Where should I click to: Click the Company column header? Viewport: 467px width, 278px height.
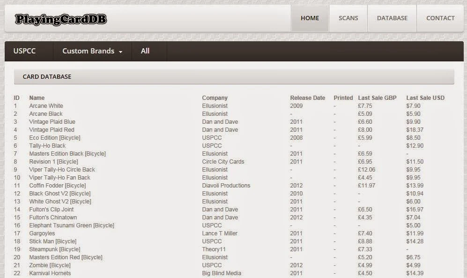click(x=215, y=98)
